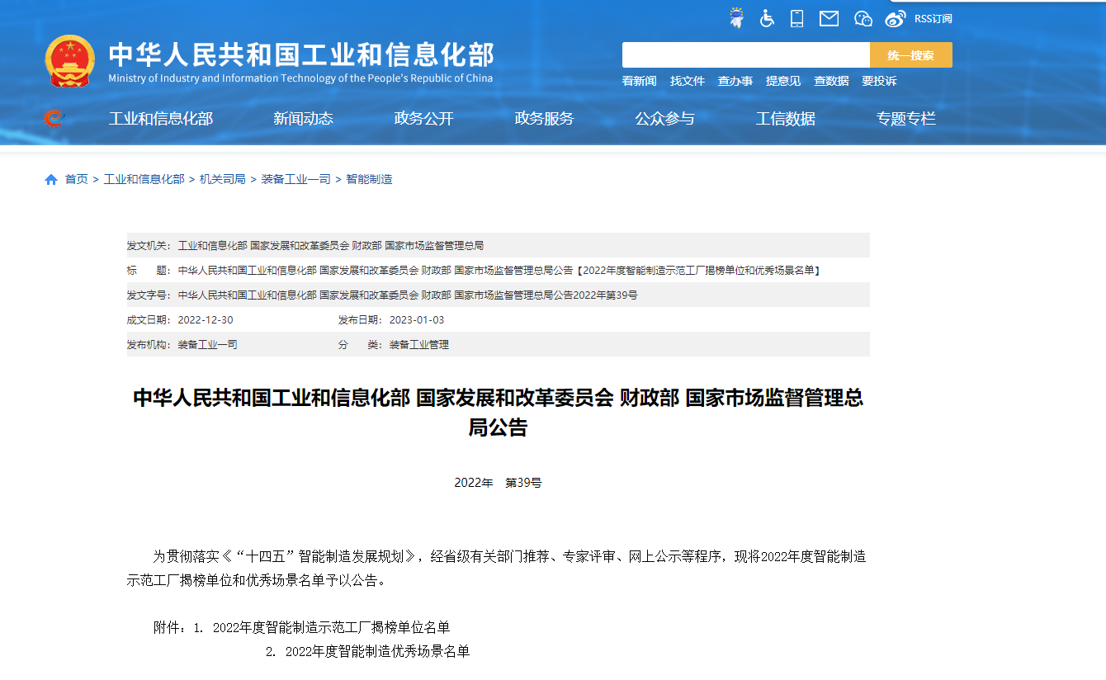Click the red emblem icon left of navigation

53,118
